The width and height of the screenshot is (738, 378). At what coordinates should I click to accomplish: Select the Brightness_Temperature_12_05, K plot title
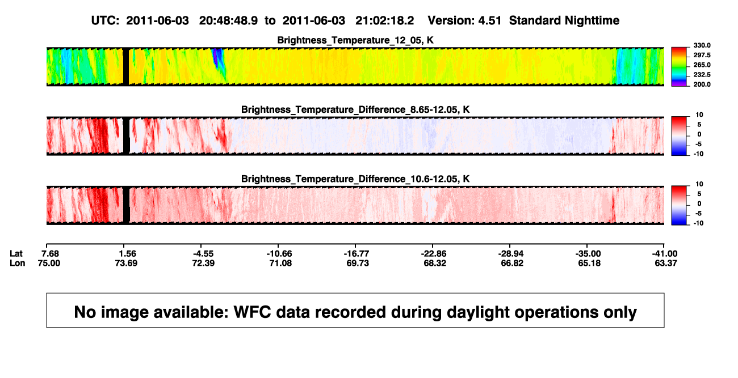tap(355, 40)
